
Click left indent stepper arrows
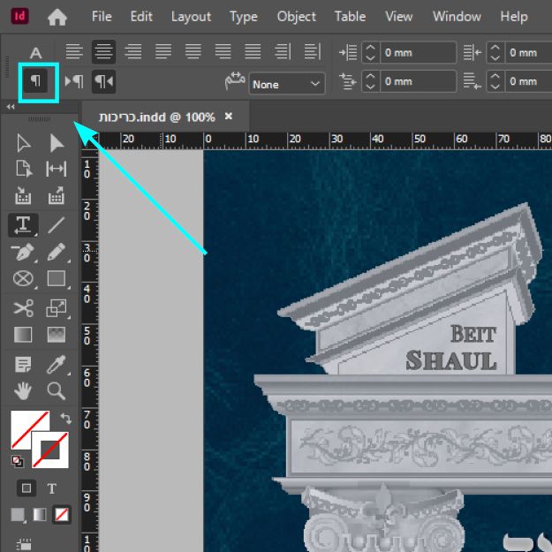click(371, 52)
